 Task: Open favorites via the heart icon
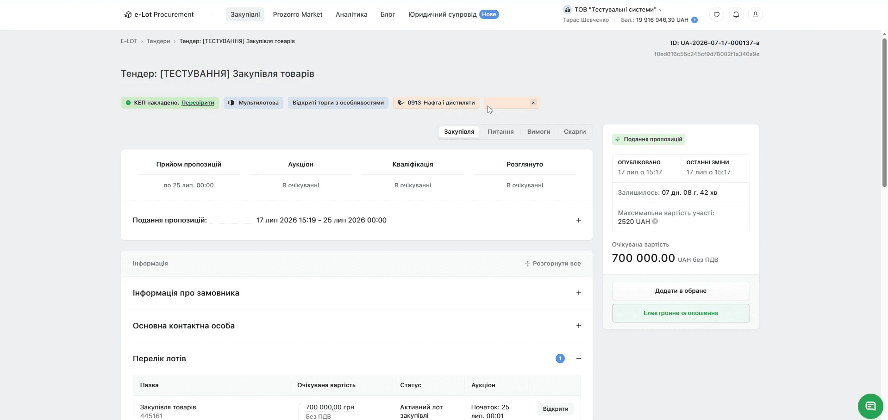tap(717, 14)
